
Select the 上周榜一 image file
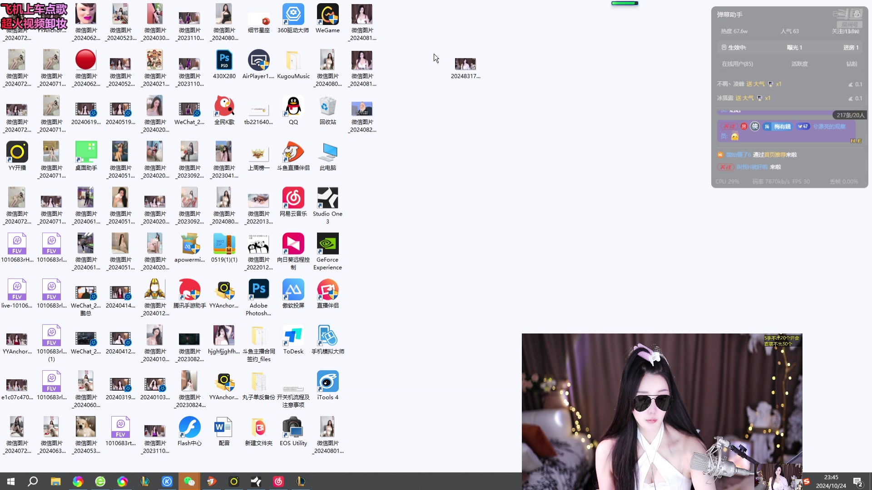coord(258,158)
